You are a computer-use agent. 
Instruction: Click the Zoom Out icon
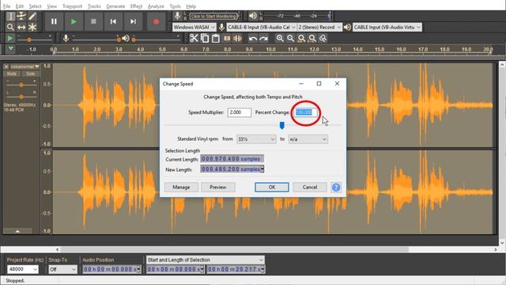291,39
